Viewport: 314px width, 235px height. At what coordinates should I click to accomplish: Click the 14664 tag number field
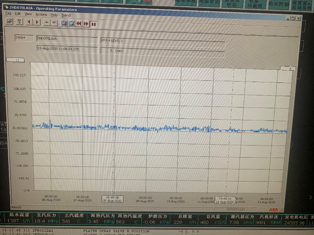(23, 38)
